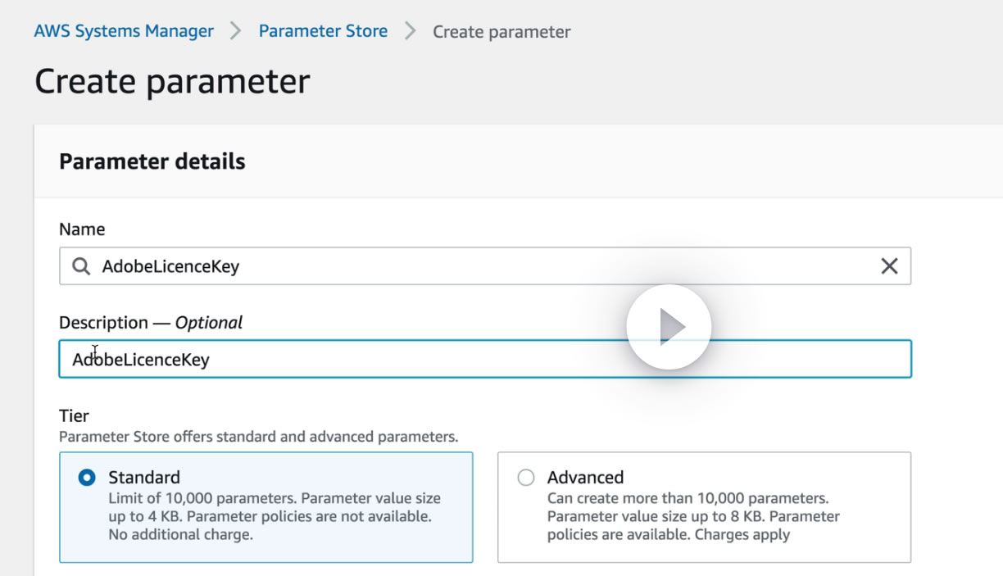Go to the Parameter Store breadcrumb link

click(x=323, y=31)
